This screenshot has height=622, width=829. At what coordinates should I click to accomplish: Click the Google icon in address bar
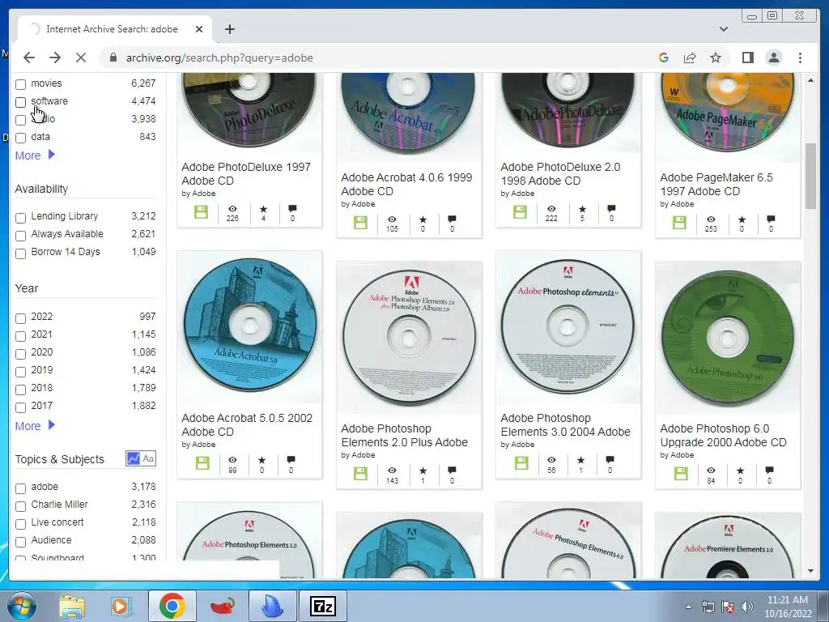point(664,58)
